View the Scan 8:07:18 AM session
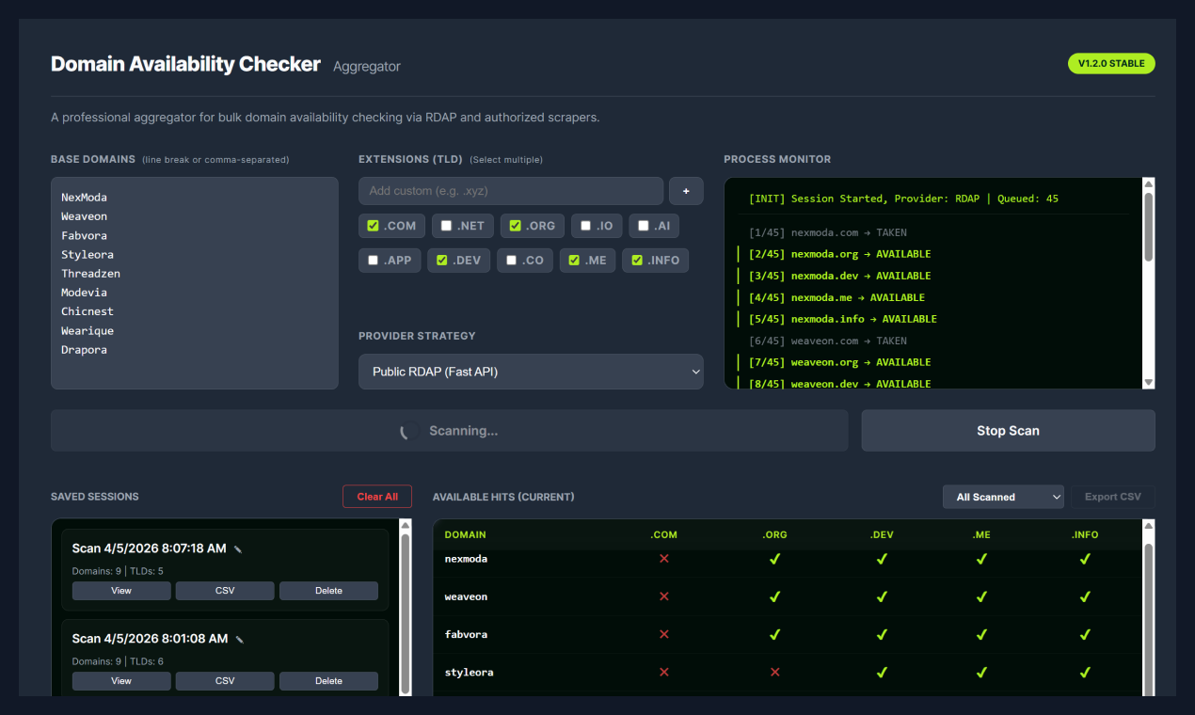This screenshot has width=1195, height=715. click(x=120, y=590)
